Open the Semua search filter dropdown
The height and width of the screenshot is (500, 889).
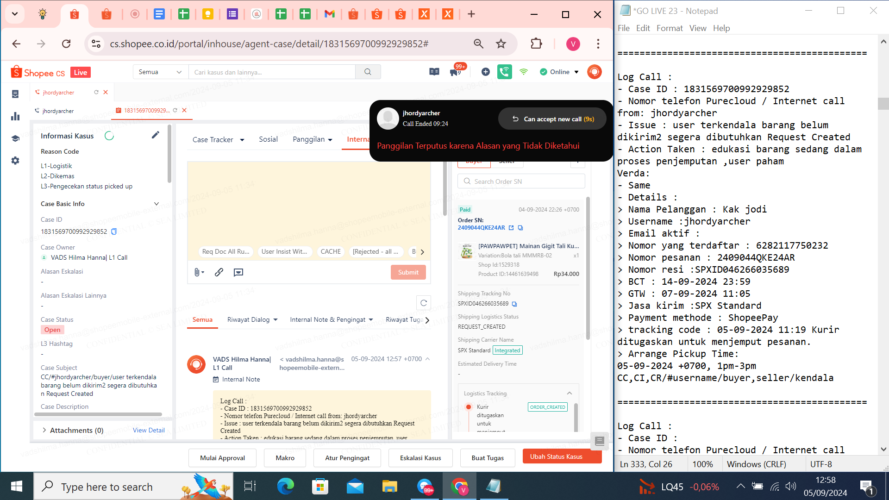[160, 72]
